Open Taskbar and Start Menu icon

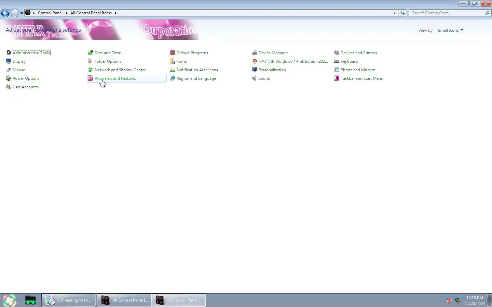pos(337,78)
